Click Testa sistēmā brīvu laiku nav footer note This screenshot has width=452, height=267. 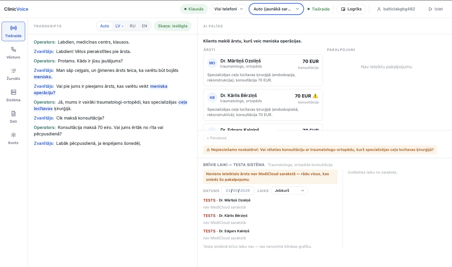pyautogui.click(x=257, y=247)
